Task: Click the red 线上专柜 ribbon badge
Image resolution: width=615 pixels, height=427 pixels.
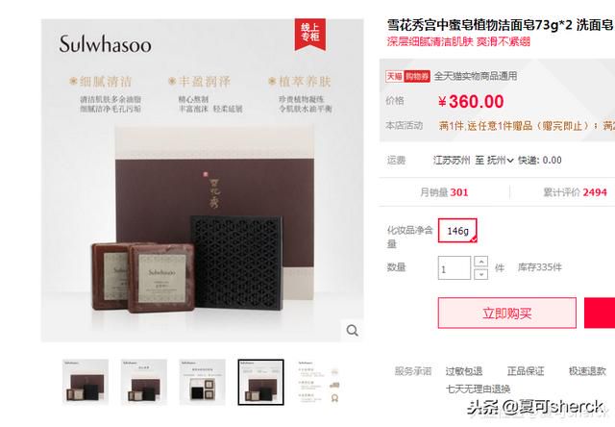Action: click(309, 35)
